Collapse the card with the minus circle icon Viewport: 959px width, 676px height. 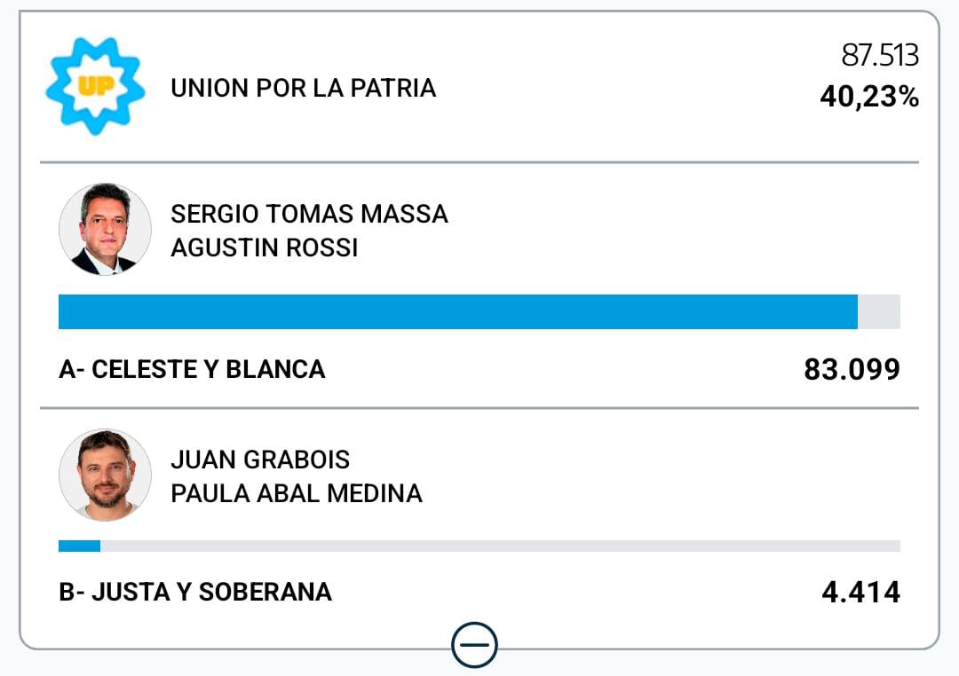(474, 645)
